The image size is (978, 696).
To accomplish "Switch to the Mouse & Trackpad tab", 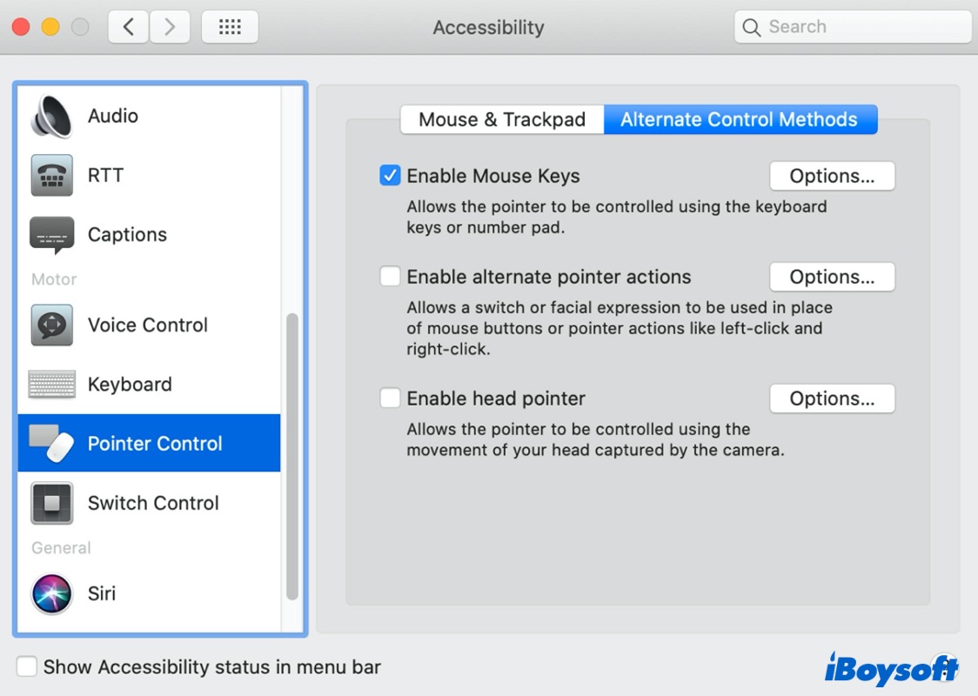I will (x=502, y=120).
